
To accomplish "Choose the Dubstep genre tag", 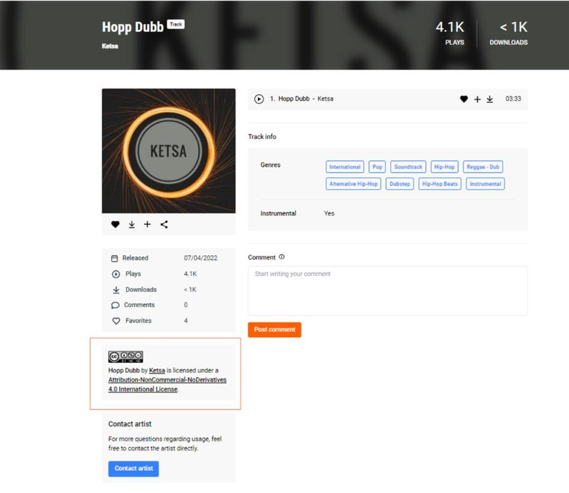I will click(x=399, y=184).
